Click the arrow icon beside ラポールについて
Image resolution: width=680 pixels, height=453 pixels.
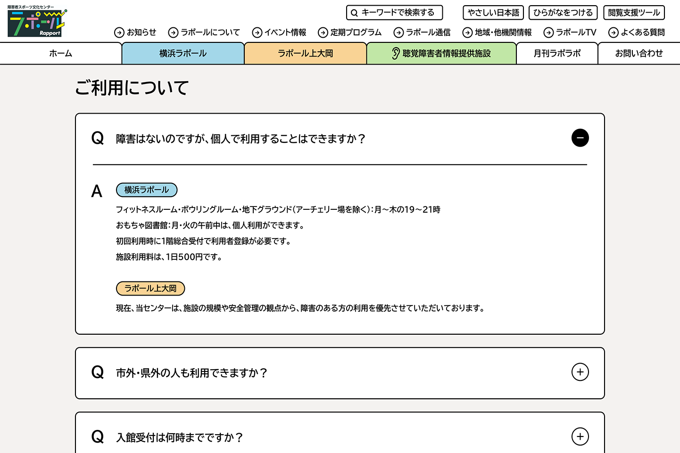pos(173,33)
